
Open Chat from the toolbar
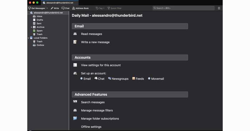tap(65, 8)
